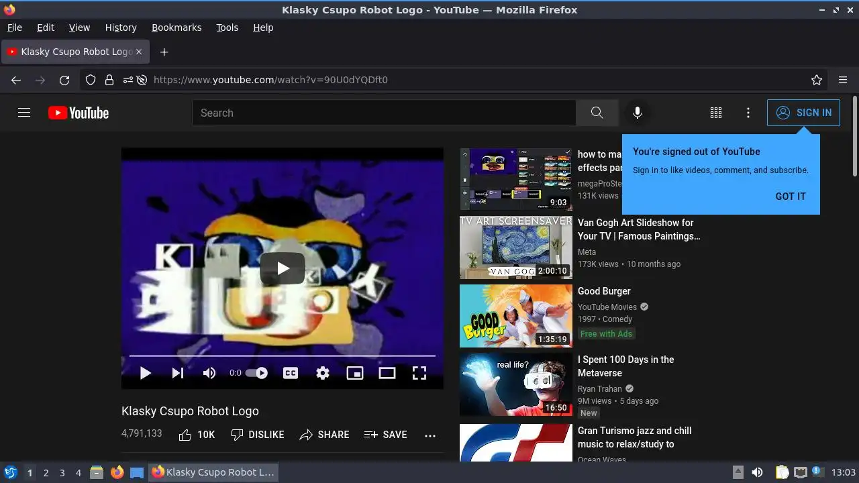
Task: Launch Firefox from the taskbar launcher
Action: [117, 472]
